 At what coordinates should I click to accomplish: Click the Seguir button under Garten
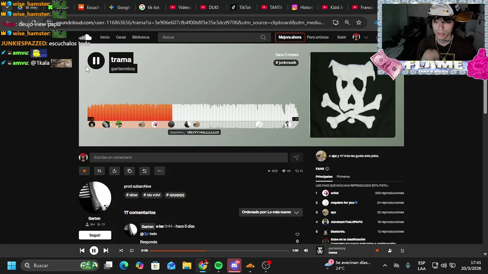tap(95, 235)
